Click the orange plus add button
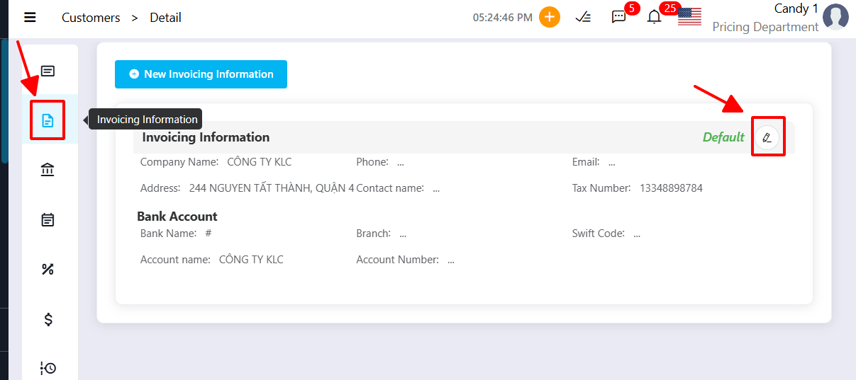 550,17
